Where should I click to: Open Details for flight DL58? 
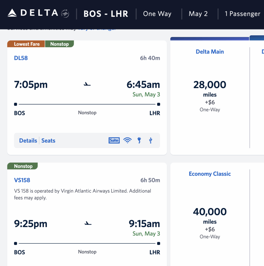[28, 141]
